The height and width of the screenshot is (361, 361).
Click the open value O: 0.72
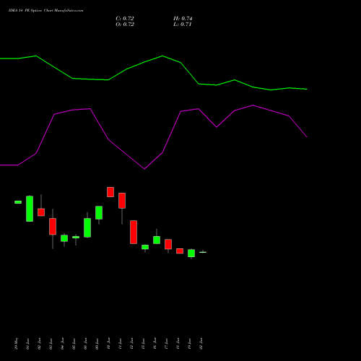coord(125,25)
